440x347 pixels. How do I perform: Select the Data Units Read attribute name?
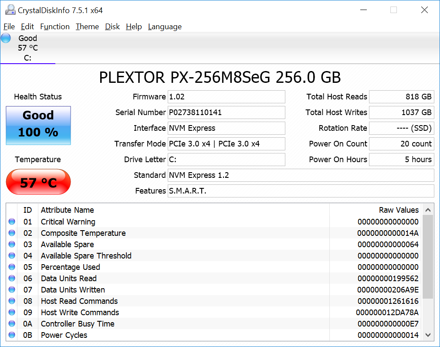[69, 279]
